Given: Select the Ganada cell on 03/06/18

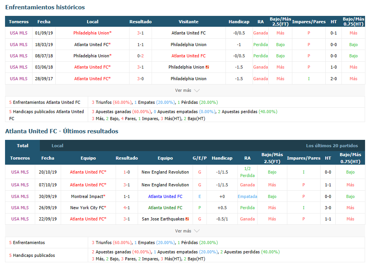Looking at the screenshot, I should click(x=261, y=67).
